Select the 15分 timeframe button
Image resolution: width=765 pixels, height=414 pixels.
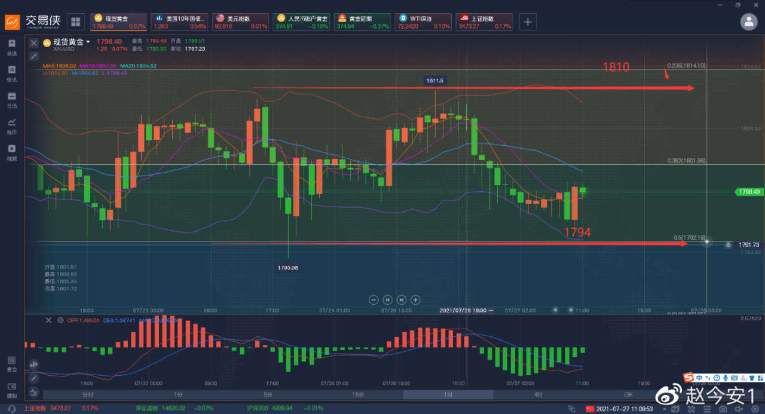[358, 395]
